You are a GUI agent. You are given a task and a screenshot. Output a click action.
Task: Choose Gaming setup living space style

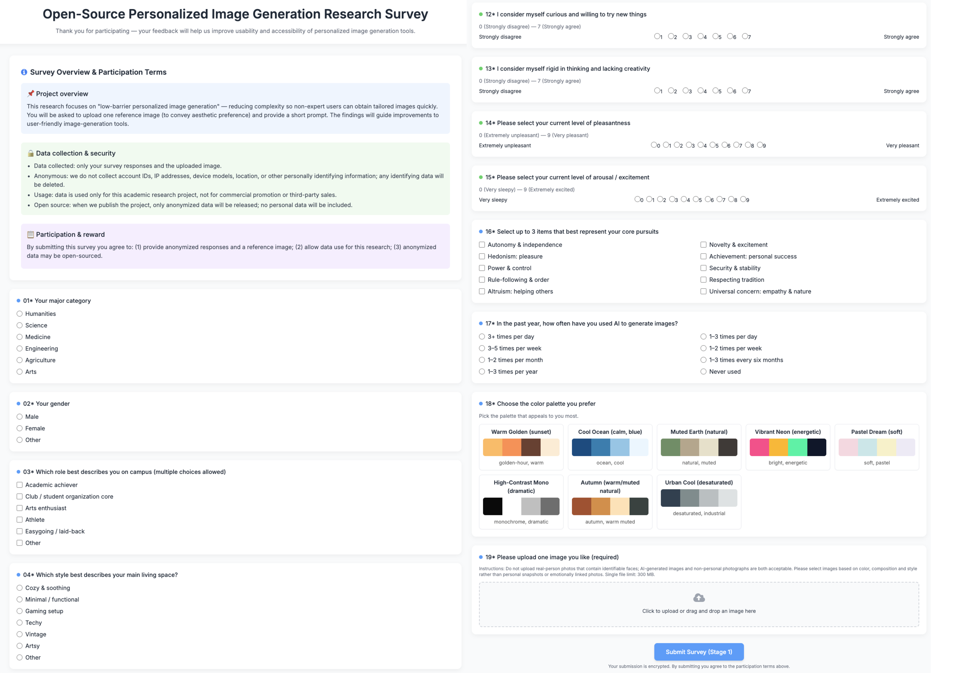coord(19,611)
